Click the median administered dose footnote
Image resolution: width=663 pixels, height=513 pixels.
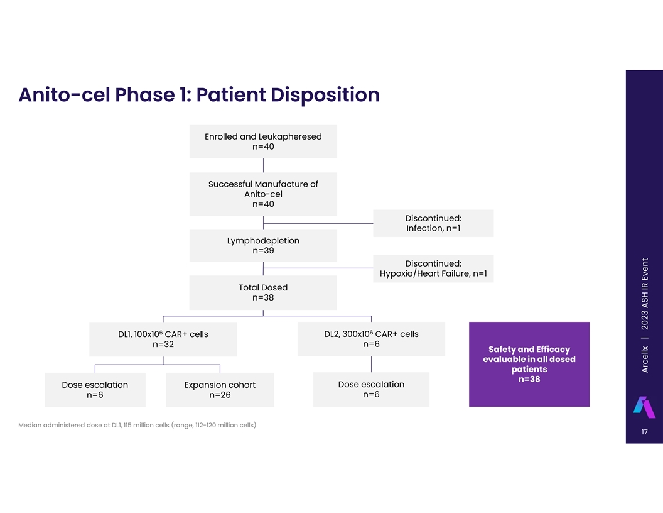137,425
